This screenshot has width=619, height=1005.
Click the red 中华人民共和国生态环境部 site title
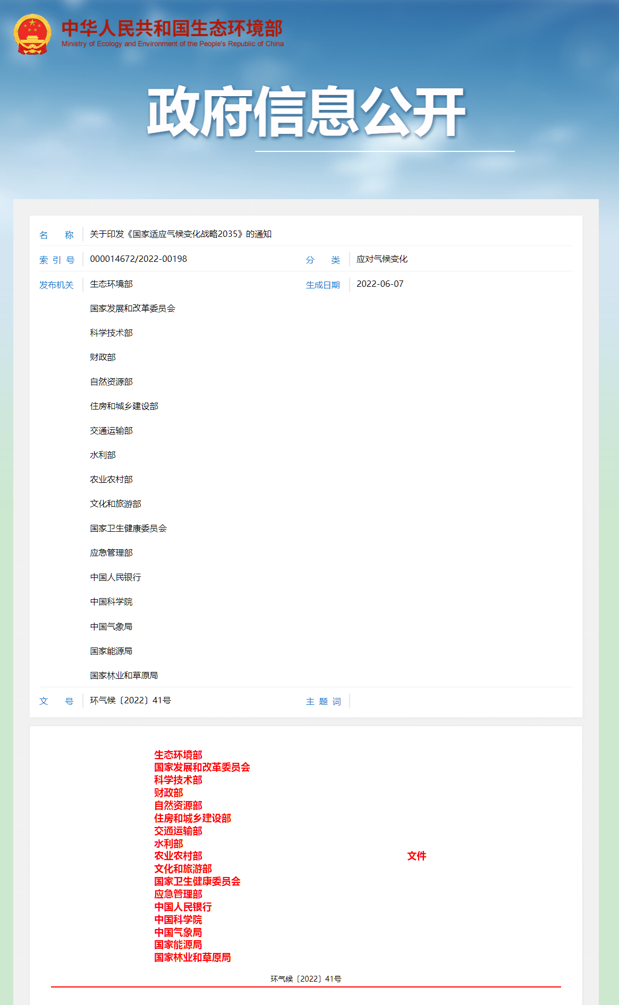[172, 28]
